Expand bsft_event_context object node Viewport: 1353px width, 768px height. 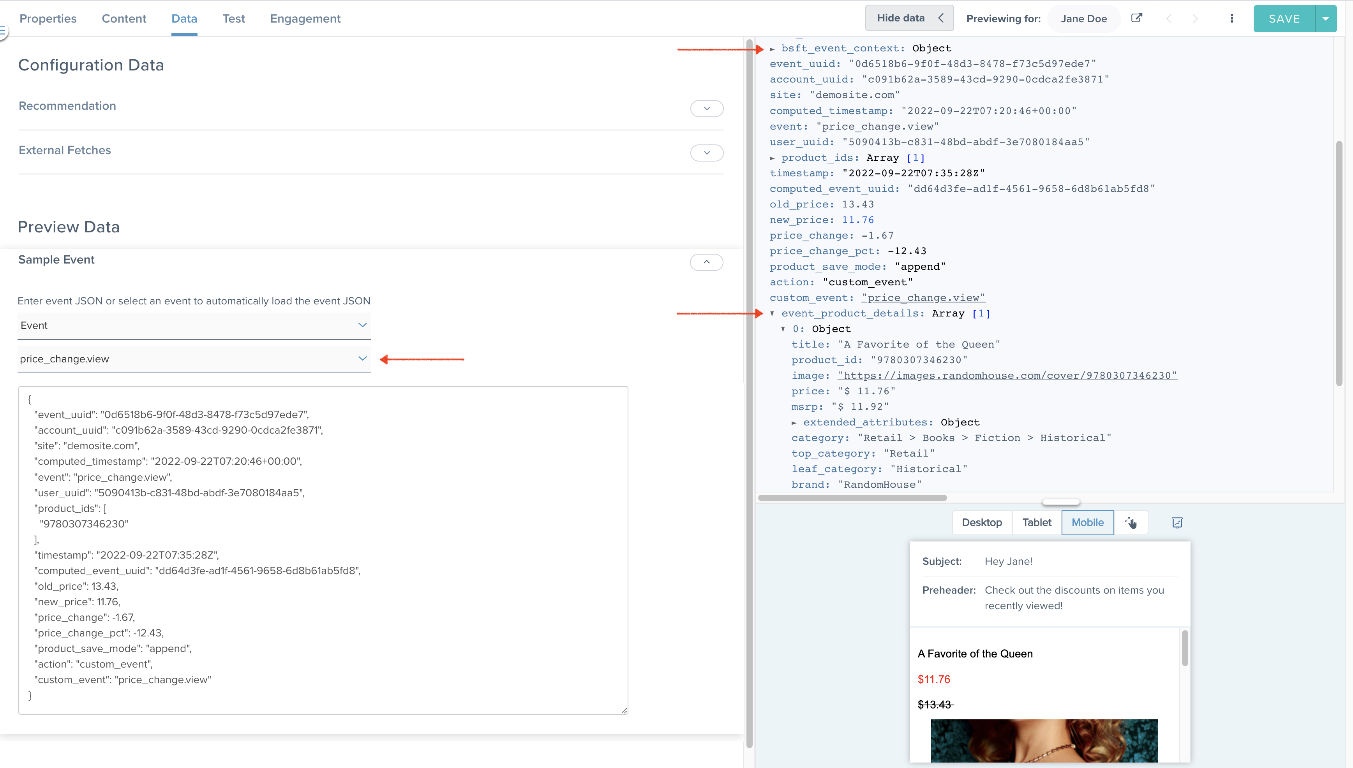click(772, 49)
